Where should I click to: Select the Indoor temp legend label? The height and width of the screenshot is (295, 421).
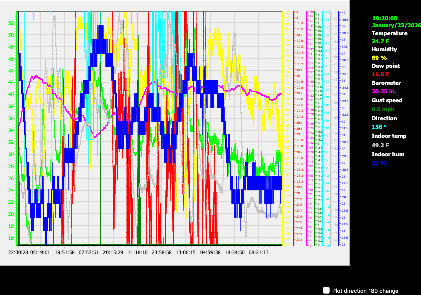click(389, 136)
